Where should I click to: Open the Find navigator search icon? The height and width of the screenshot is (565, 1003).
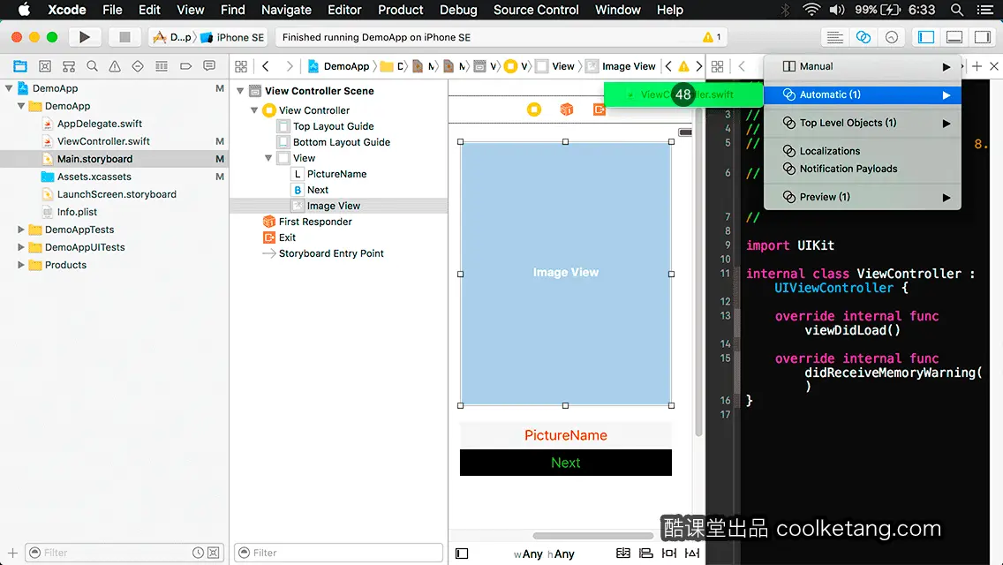pyautogui.click(x=92, y=66)
